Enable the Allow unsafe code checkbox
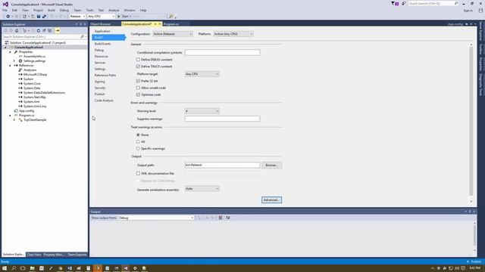Screen dimensions: 485x272 click(138, 88)
